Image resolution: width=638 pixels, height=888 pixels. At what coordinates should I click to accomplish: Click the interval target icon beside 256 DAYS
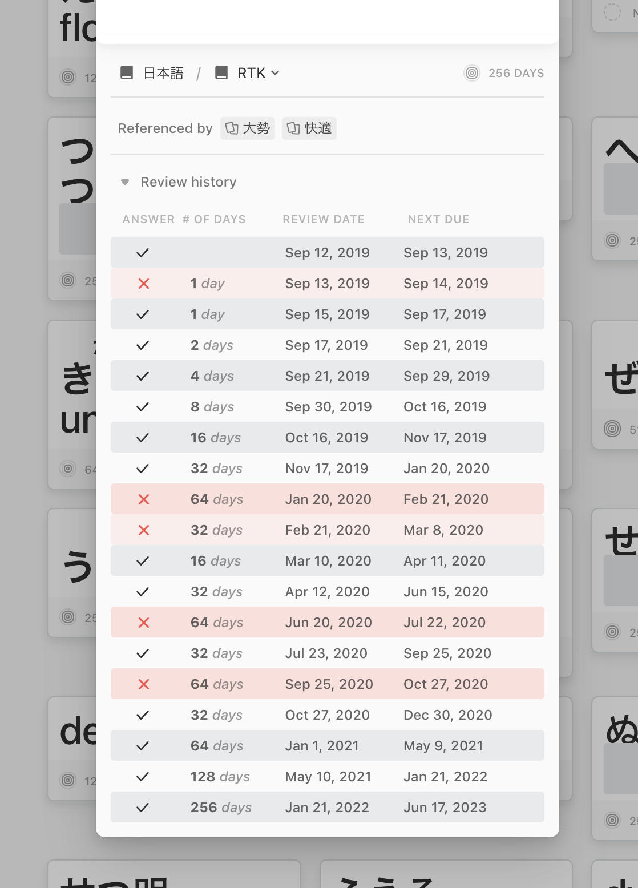(472, 73)
